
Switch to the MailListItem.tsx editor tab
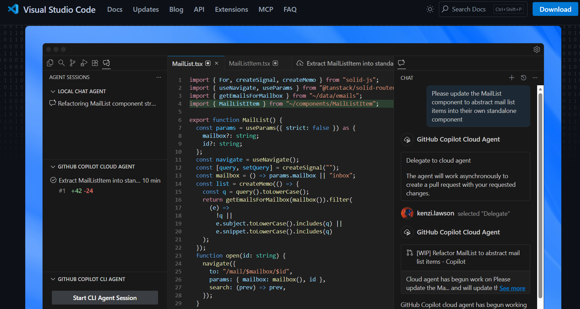point(258,64)
